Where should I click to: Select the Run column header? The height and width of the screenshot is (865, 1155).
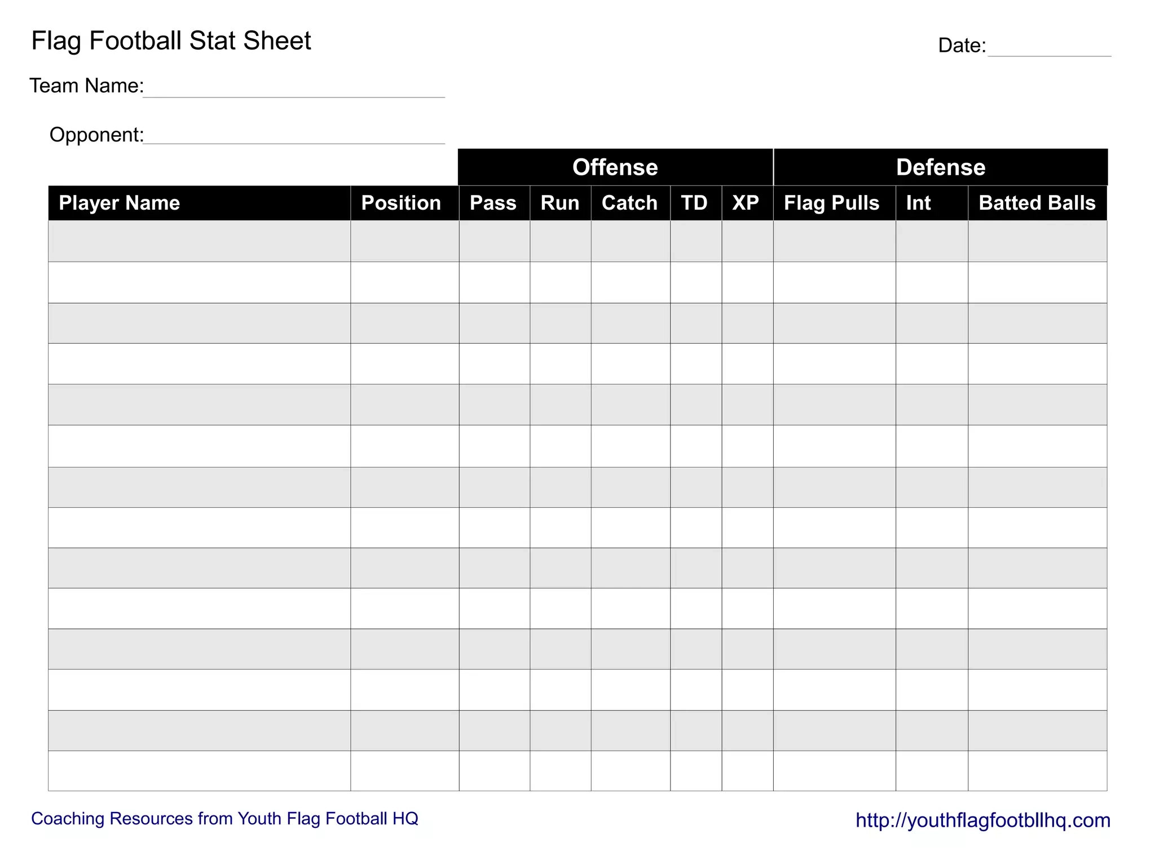point(560,203)
